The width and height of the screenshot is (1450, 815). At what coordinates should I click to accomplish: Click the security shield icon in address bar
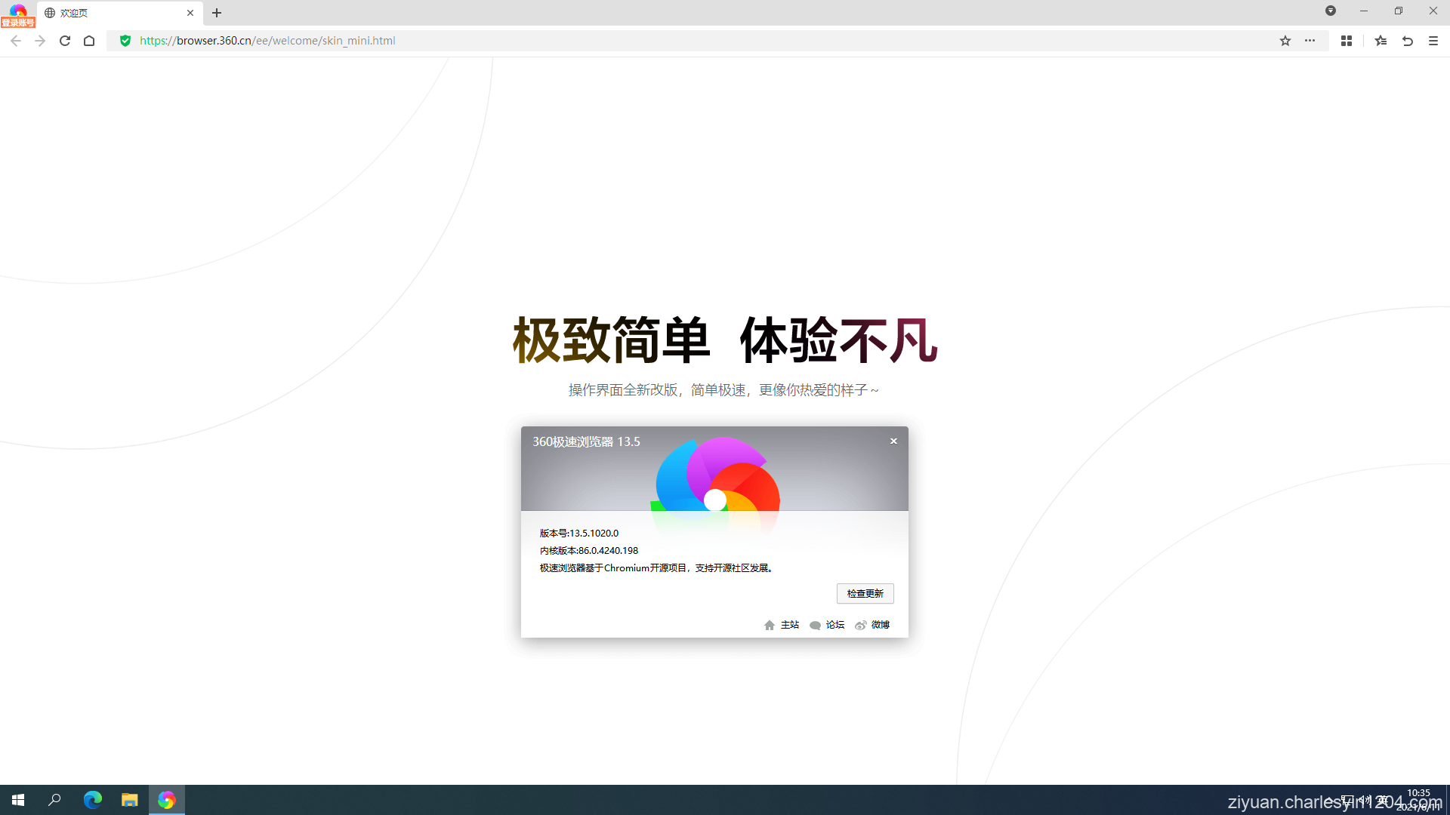coord(125,41)
